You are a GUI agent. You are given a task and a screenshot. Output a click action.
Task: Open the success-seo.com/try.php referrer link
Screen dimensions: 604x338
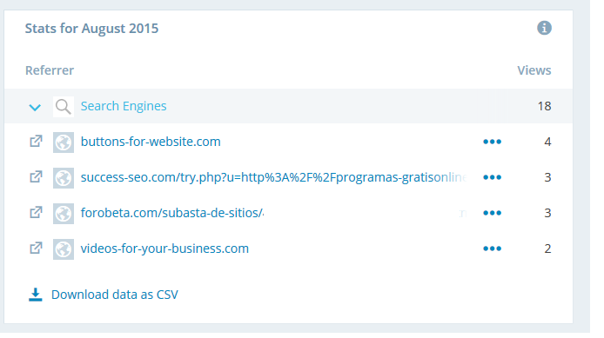click(273, 177)
